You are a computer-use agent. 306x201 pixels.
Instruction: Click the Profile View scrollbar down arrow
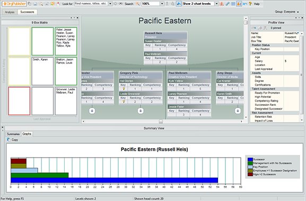[x=302, y=120]
